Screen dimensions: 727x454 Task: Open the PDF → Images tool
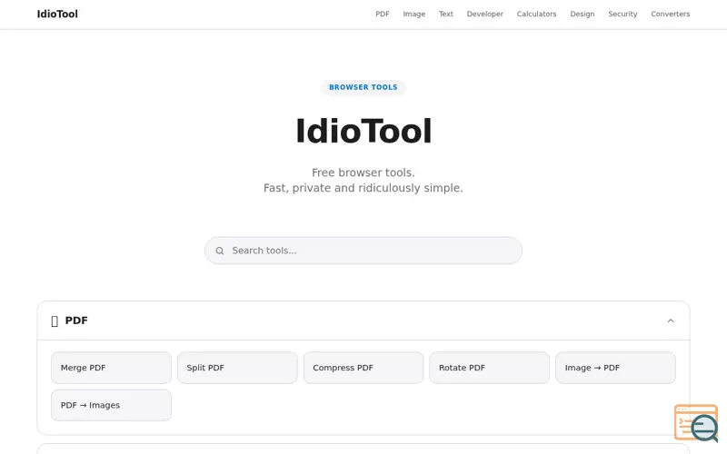pyautogui.click(x=111, y=405)
